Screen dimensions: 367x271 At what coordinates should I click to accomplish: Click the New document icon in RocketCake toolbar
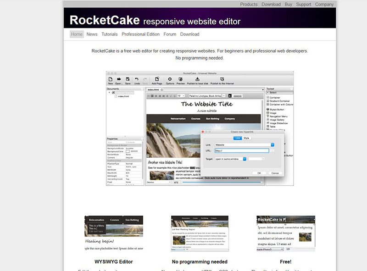(111, 79)
